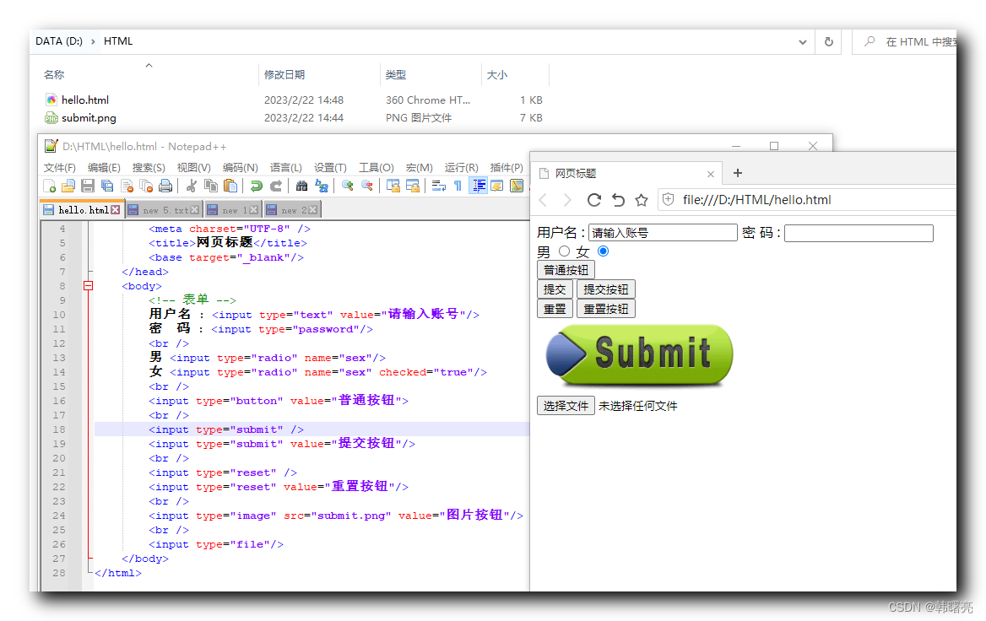
Task: Click the Redo toolbar icon
Action: click(x=275, y=186)
